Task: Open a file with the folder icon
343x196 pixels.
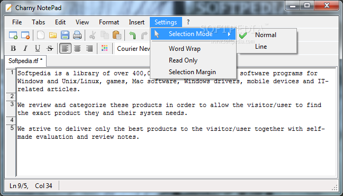Action: [53, 35]
